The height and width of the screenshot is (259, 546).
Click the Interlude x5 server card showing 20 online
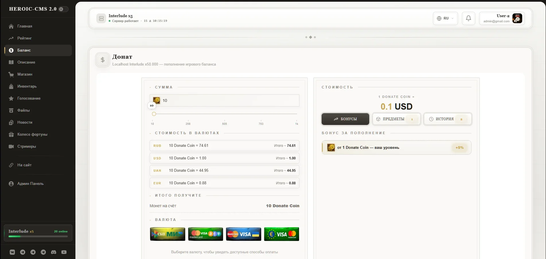(x=38, y=233)
